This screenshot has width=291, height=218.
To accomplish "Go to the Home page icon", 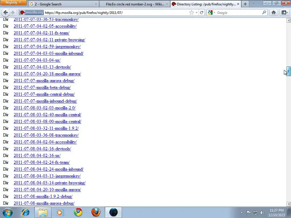I will (x=274, y=12).
